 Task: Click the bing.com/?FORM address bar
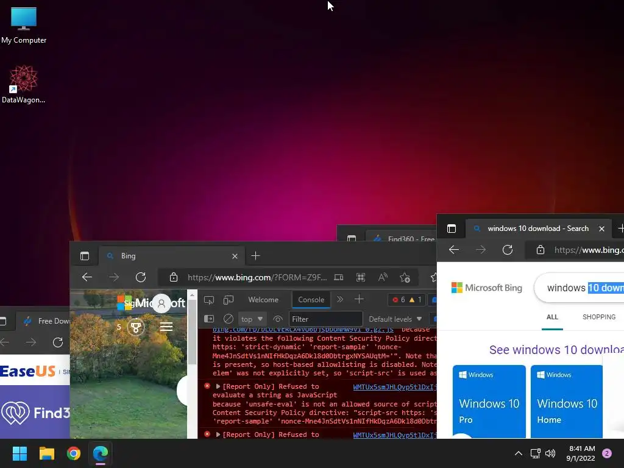257,277
